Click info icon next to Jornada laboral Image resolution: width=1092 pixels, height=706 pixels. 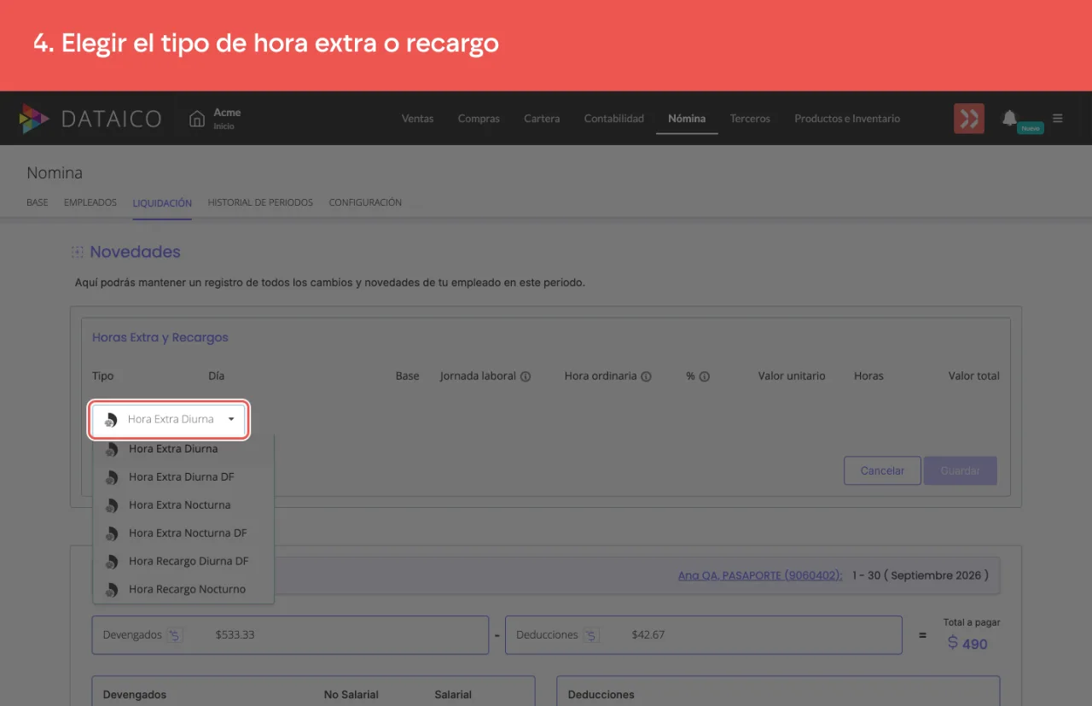click(x=526, y=376)
